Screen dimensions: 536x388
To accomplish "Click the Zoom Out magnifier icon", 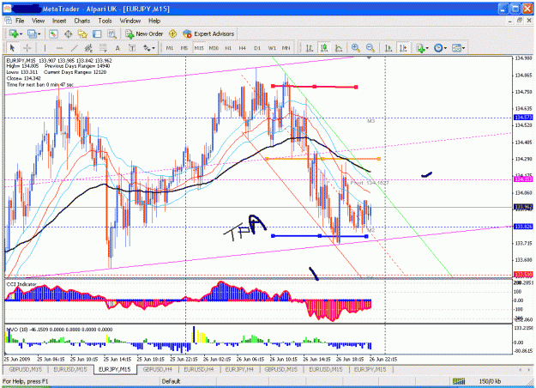I will (x=370, y=48).
